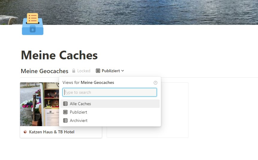This screenshot has width=258, height=160.
Task: Click the lock icon beside Locked
Action: click(x=73, y=71)
